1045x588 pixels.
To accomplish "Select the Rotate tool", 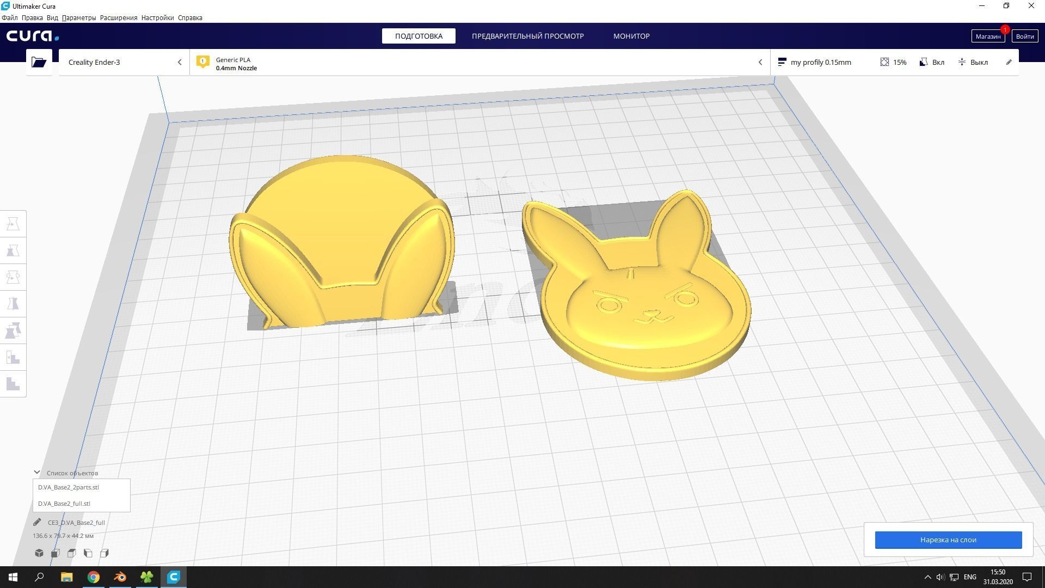I will coord(13,277).
